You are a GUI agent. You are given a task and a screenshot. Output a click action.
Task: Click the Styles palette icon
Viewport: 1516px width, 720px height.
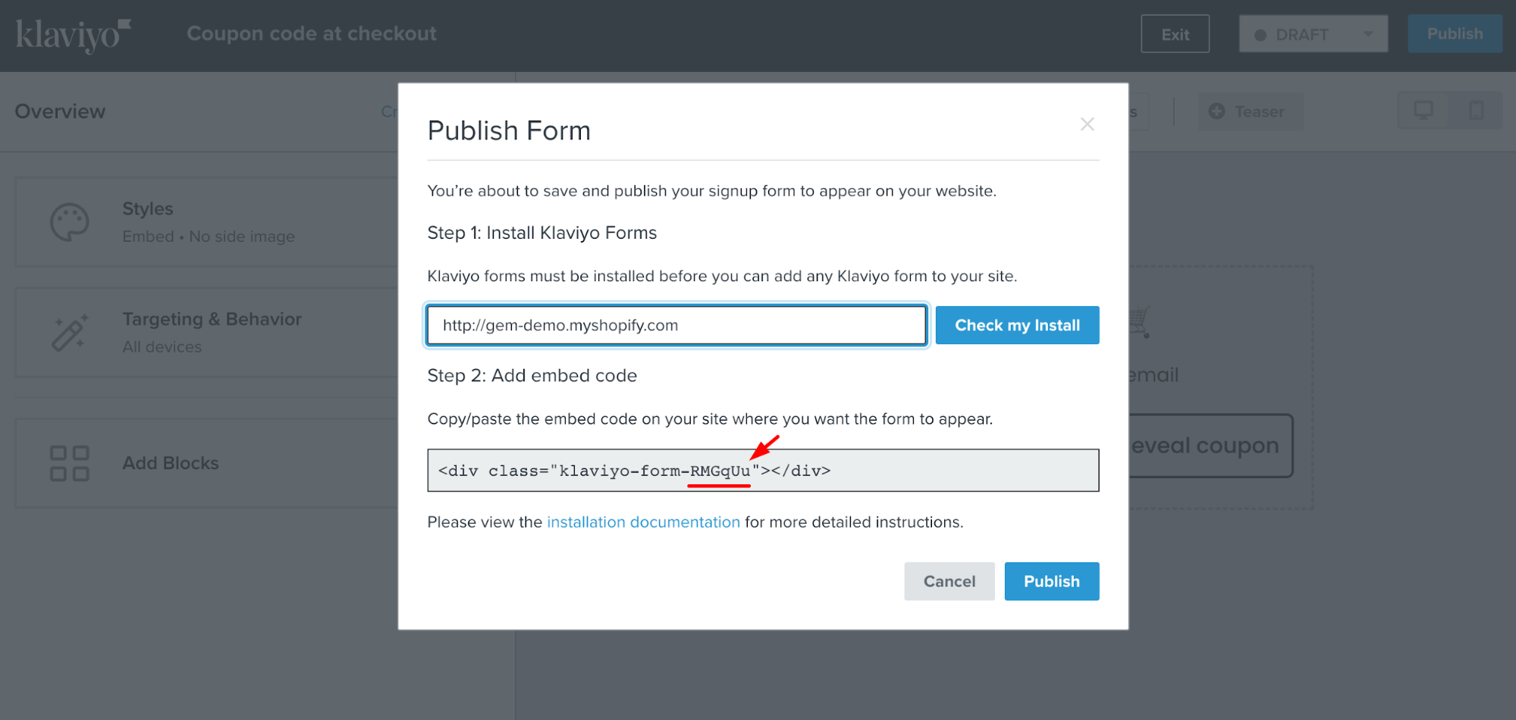(x=70, y=223)
